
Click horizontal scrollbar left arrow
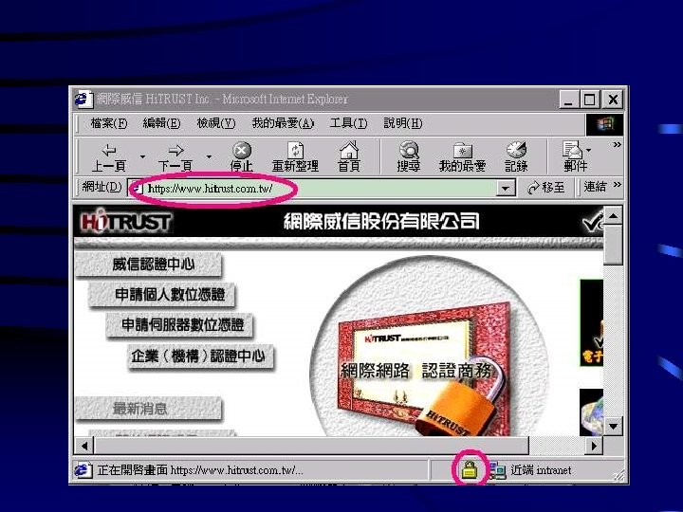pos(84,446)
